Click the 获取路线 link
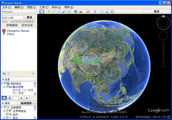The height and width of the screenshot is (120, 172). (12, 25)
